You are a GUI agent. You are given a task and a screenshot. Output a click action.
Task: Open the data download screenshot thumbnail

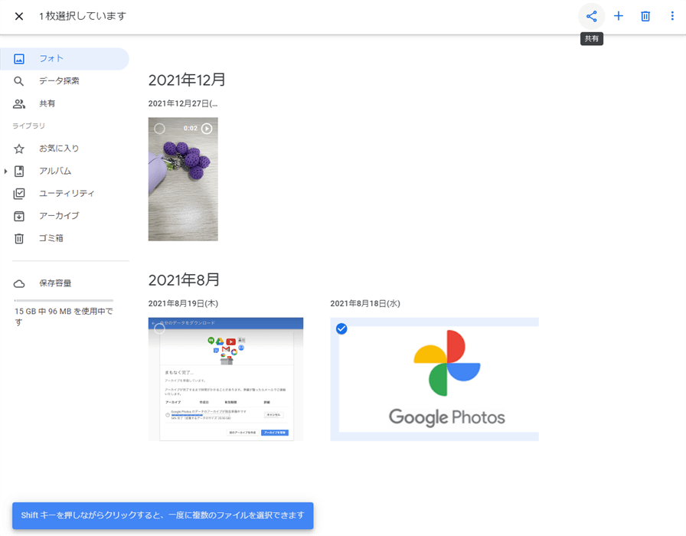tap(226, 379)
